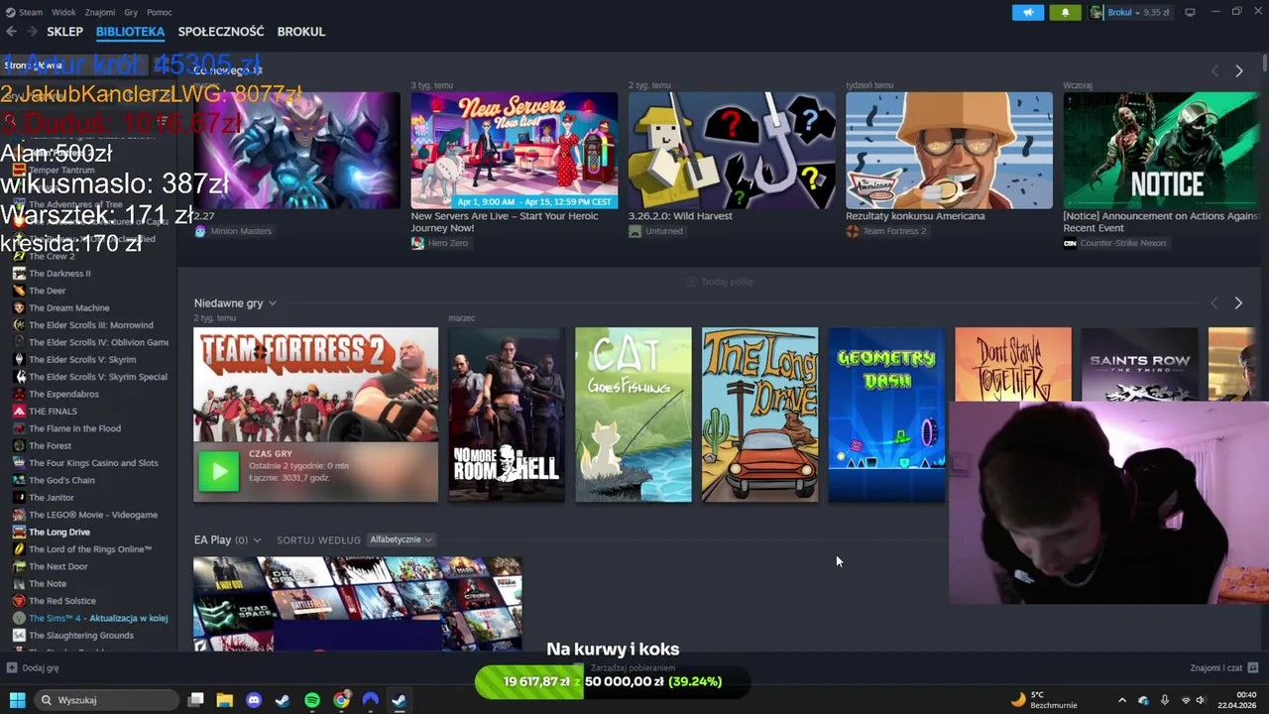Viewport: 1269px width, 714px height.
Task: Open Google Chrome from the Windows taskbar
Action: pyautogui.click(x=341, y=700)
